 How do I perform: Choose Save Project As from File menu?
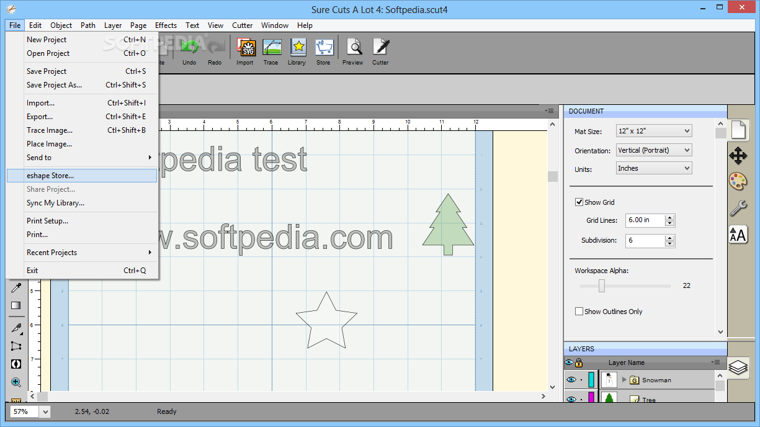(x=83, y=85)
